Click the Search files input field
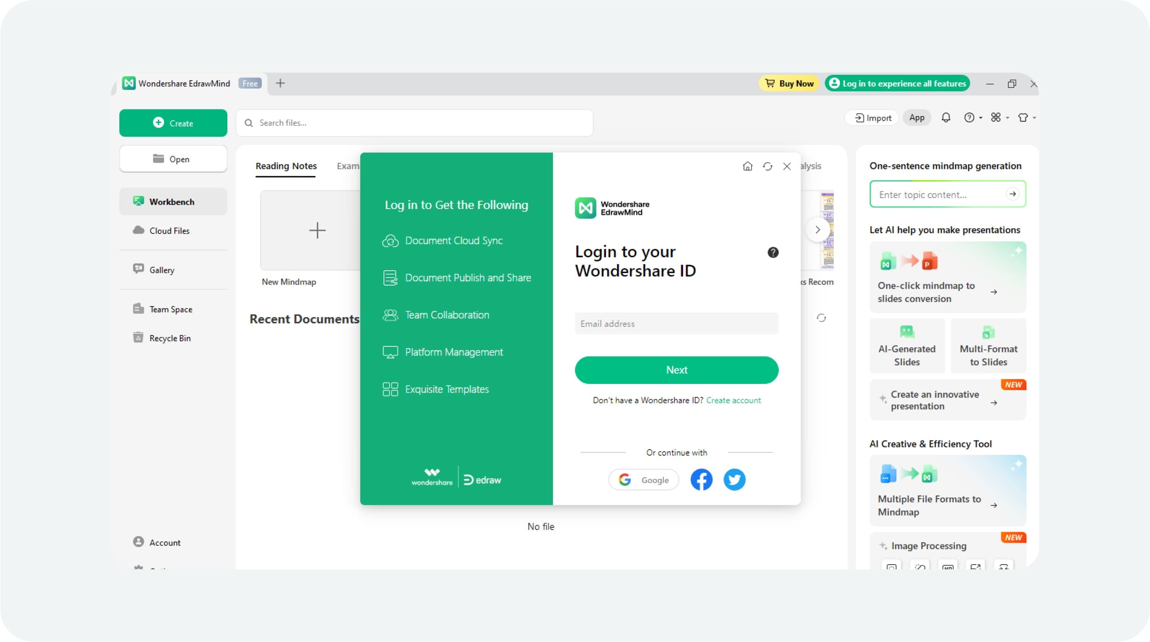 coord(414,123)
